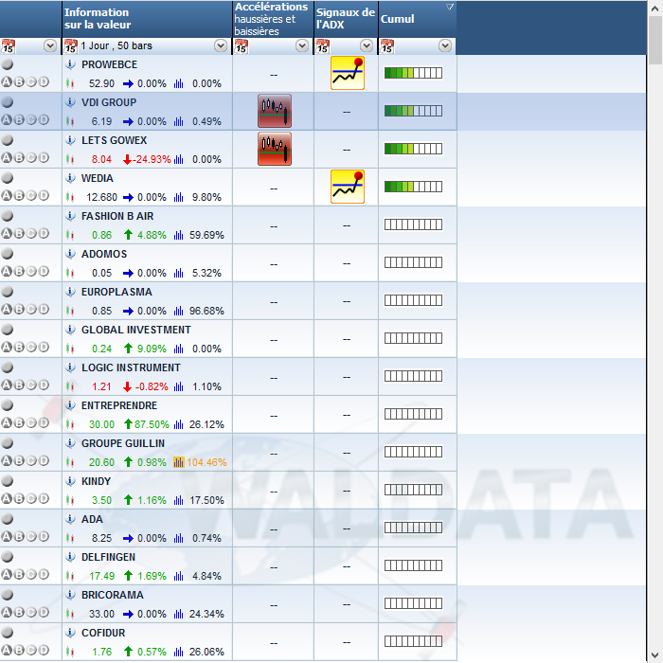Click red down arrow in LOGIC INSTRUMENT row
This screenshot has height=663, width=663.
[x=127, y=386]
